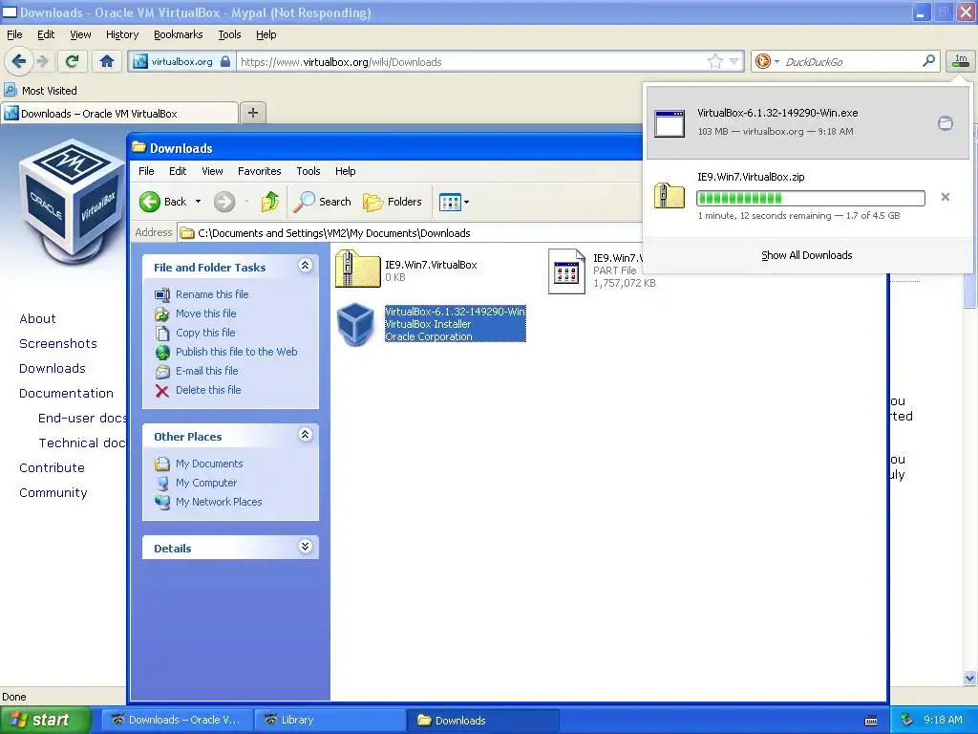
Task: Go back in the Mypal browser toolbar
Action: [x=18, y=61]
